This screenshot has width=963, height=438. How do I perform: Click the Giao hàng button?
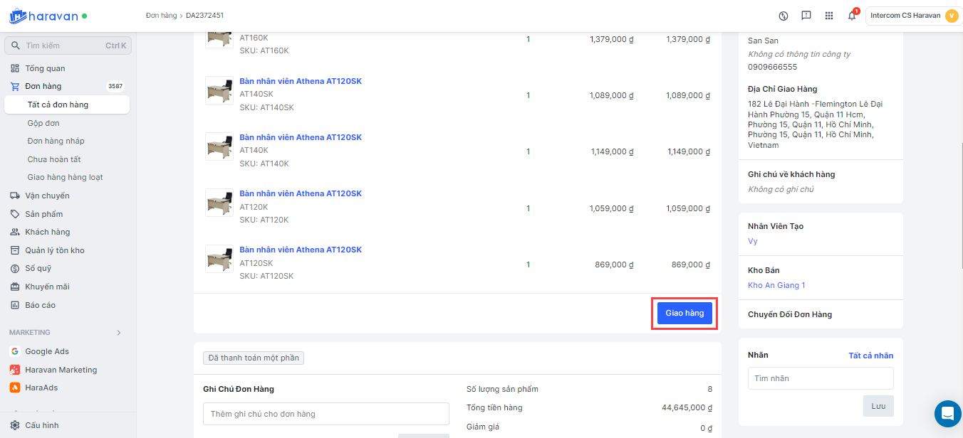tap(684, 313)
